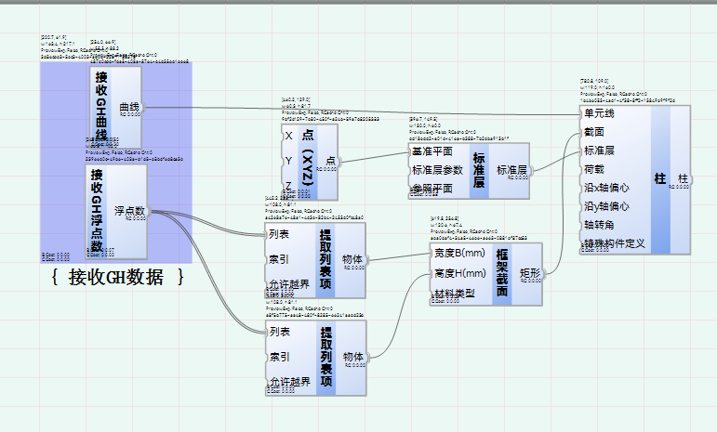Click the 宽度B(mm) input port

(459, 253)
